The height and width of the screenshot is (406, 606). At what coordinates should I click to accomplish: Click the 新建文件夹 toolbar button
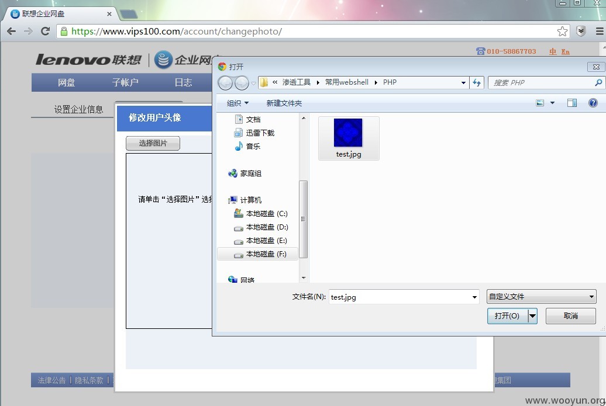coord(284,103)
